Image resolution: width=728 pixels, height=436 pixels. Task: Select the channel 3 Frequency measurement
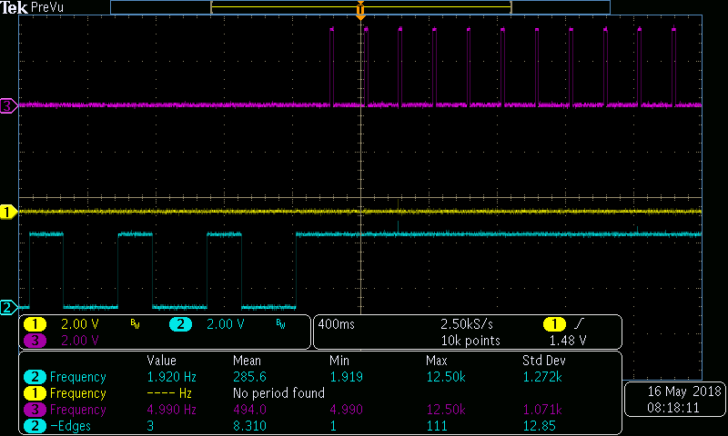pyautogui.click(x=320, y=410)
